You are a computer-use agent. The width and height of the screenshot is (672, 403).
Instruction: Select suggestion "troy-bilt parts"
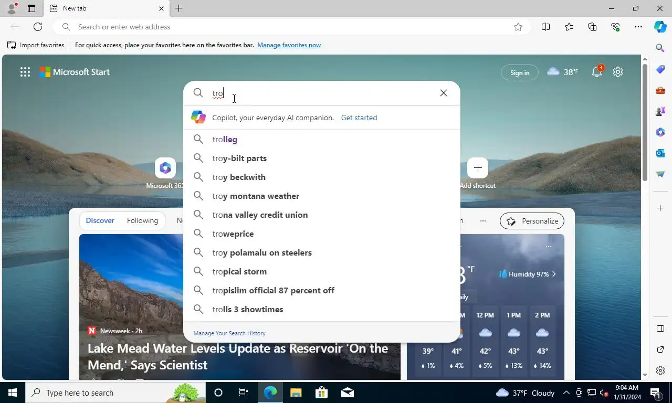click(322, 158)
